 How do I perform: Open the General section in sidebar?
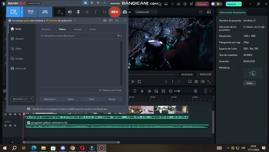tap(19, 39)
